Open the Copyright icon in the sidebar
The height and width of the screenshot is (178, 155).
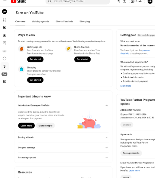5,58
